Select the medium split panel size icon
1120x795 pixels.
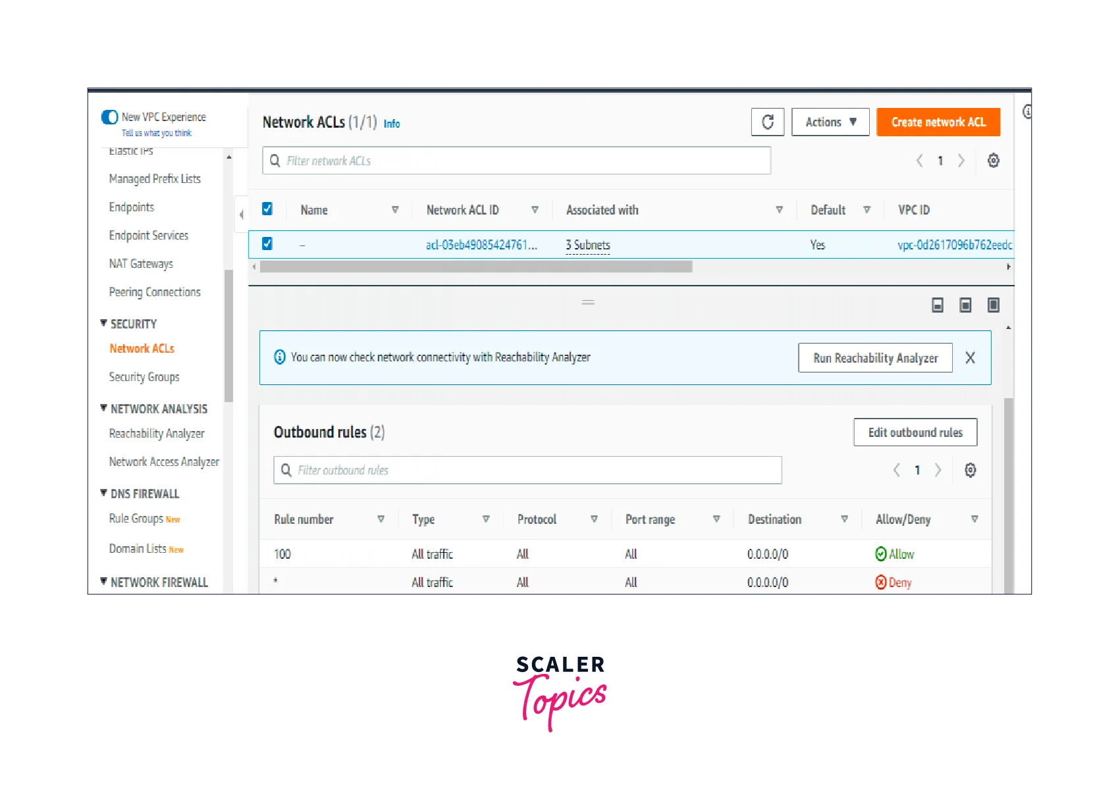[965, 305]
